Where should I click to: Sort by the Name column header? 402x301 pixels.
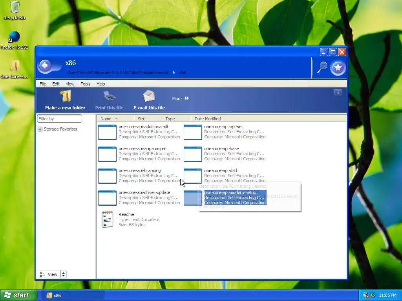[115, 119]
